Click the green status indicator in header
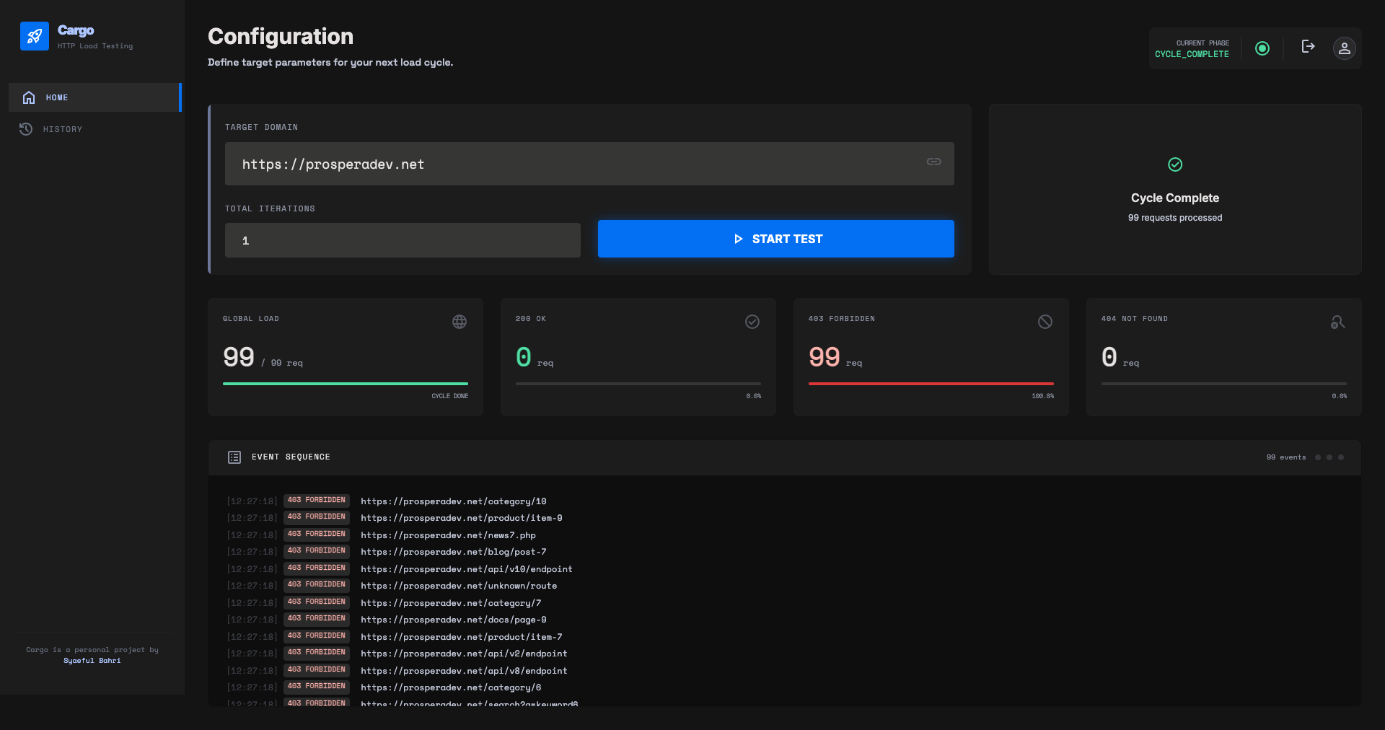This screenshot has height=730, width=1385. coord(1262,48)
